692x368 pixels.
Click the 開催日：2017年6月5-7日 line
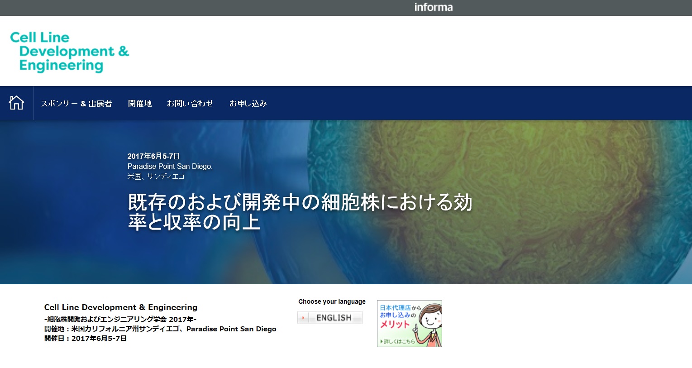[x=86, y=339]
